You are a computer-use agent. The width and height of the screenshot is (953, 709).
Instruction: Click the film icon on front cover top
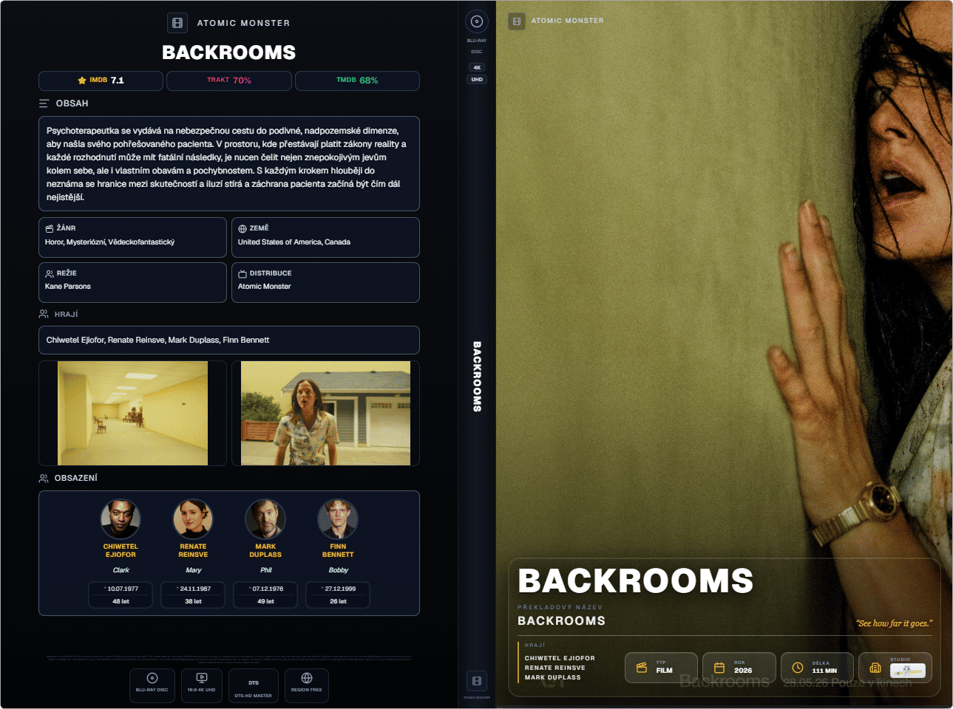click(517, 21)
